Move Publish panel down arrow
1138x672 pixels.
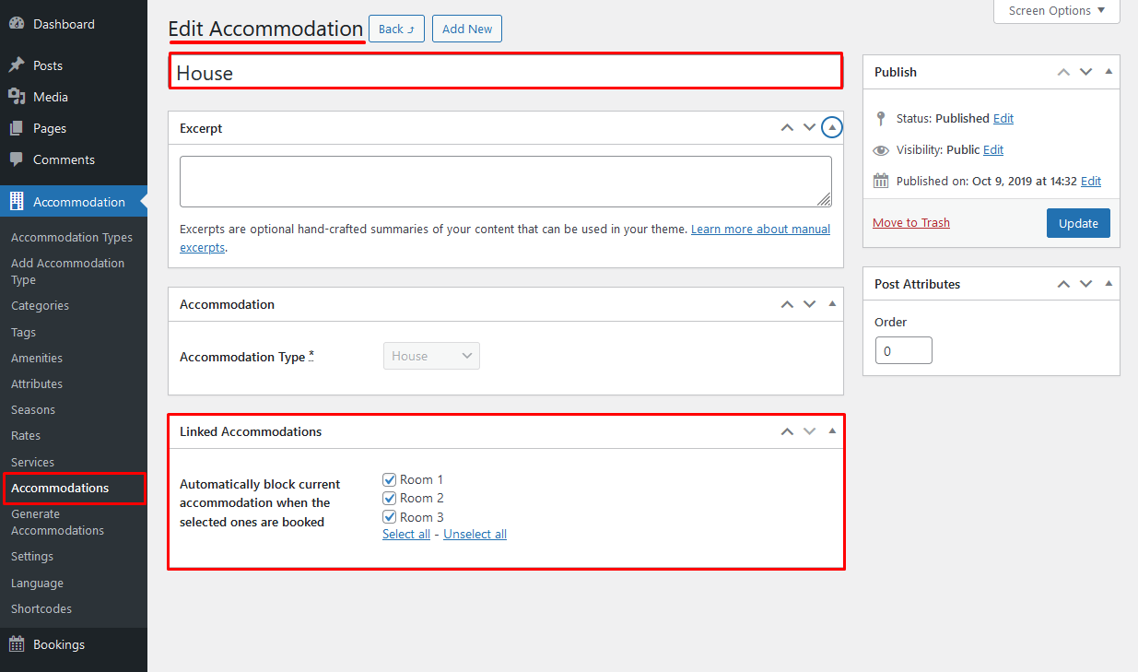pyautogui.click(x=1085, y=71)
